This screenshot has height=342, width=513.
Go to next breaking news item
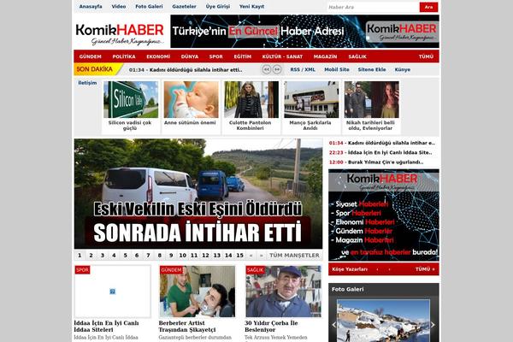point(277,69)
